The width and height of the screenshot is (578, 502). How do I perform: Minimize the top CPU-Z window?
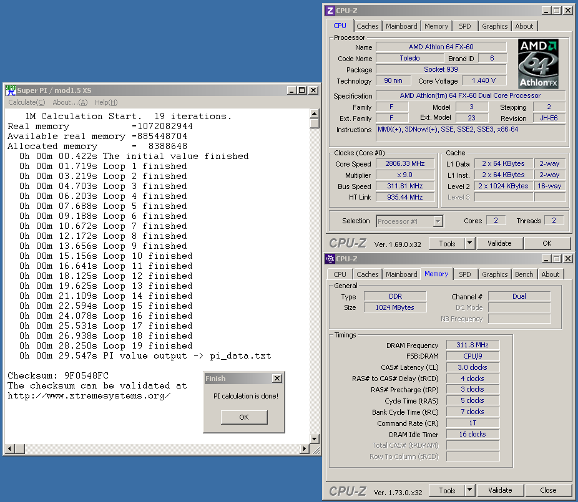(546, 11)
